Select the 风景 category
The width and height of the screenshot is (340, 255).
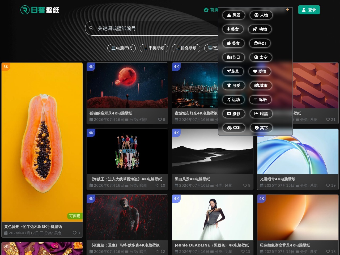(x=233, y=15)
